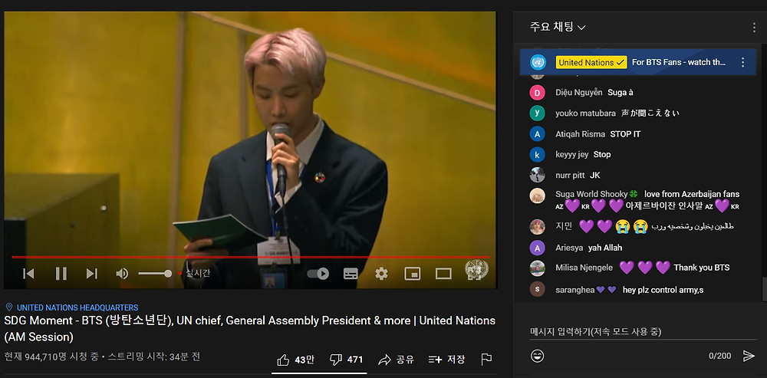Click the 'love from Azerbaijan fans' message

tap(692, 194)
